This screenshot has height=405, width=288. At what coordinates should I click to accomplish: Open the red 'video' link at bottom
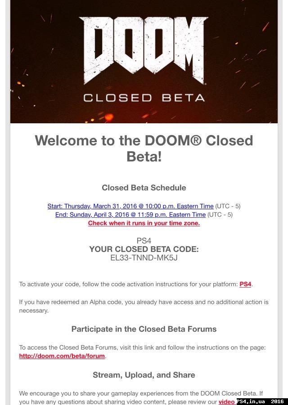pos(227,402)
